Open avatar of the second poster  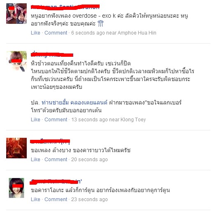click(x=16, y=61)
